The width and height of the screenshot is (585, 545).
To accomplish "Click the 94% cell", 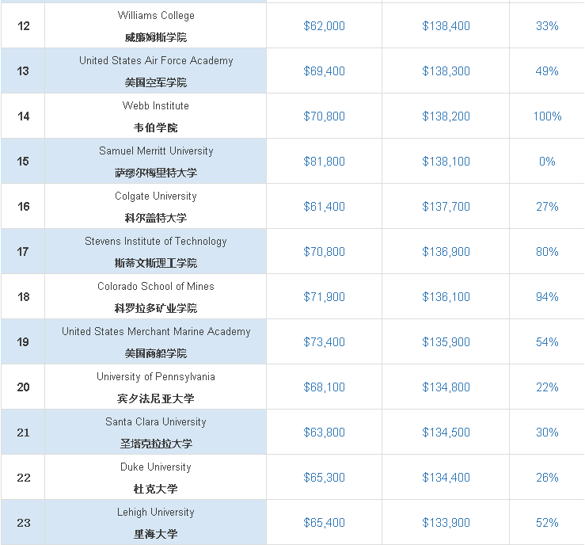I will (x=547, y=297).
